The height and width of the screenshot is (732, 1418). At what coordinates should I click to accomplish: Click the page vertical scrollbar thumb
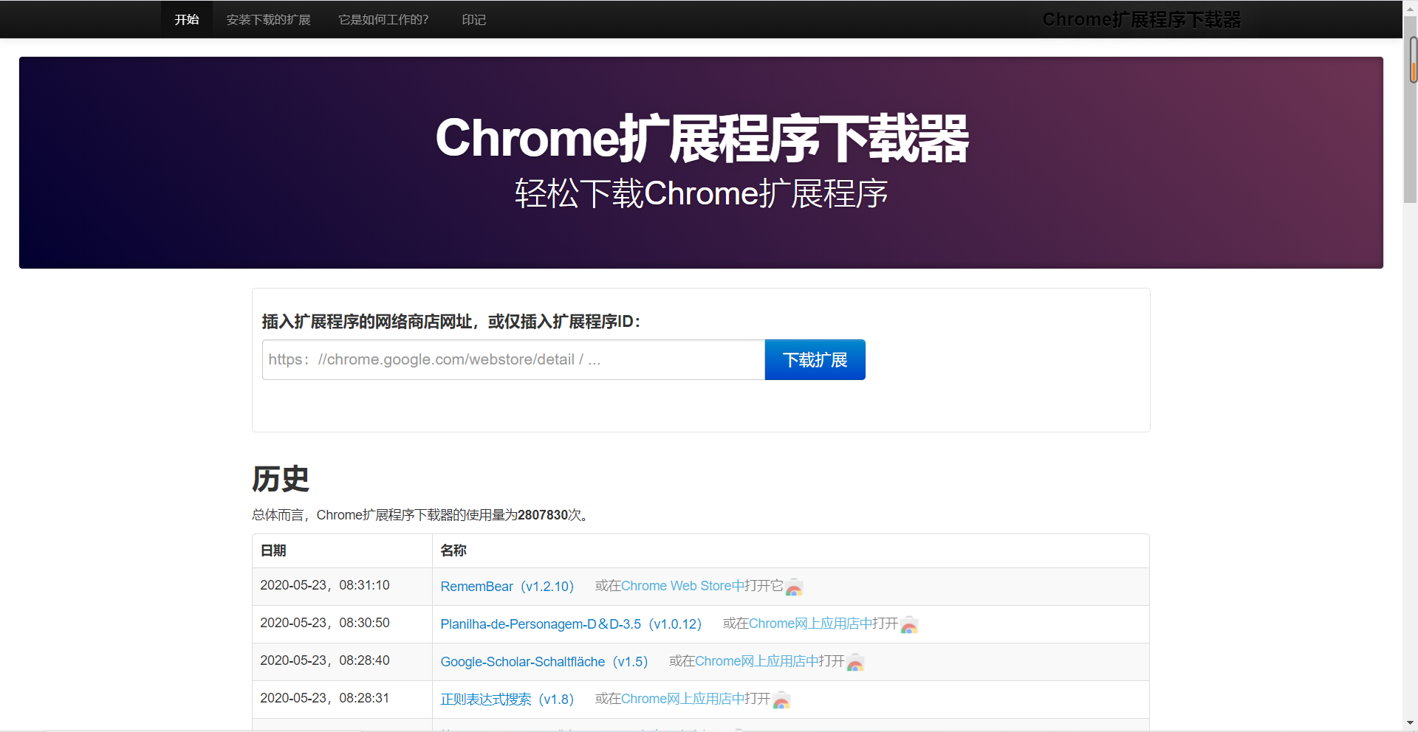(1411, 111)
